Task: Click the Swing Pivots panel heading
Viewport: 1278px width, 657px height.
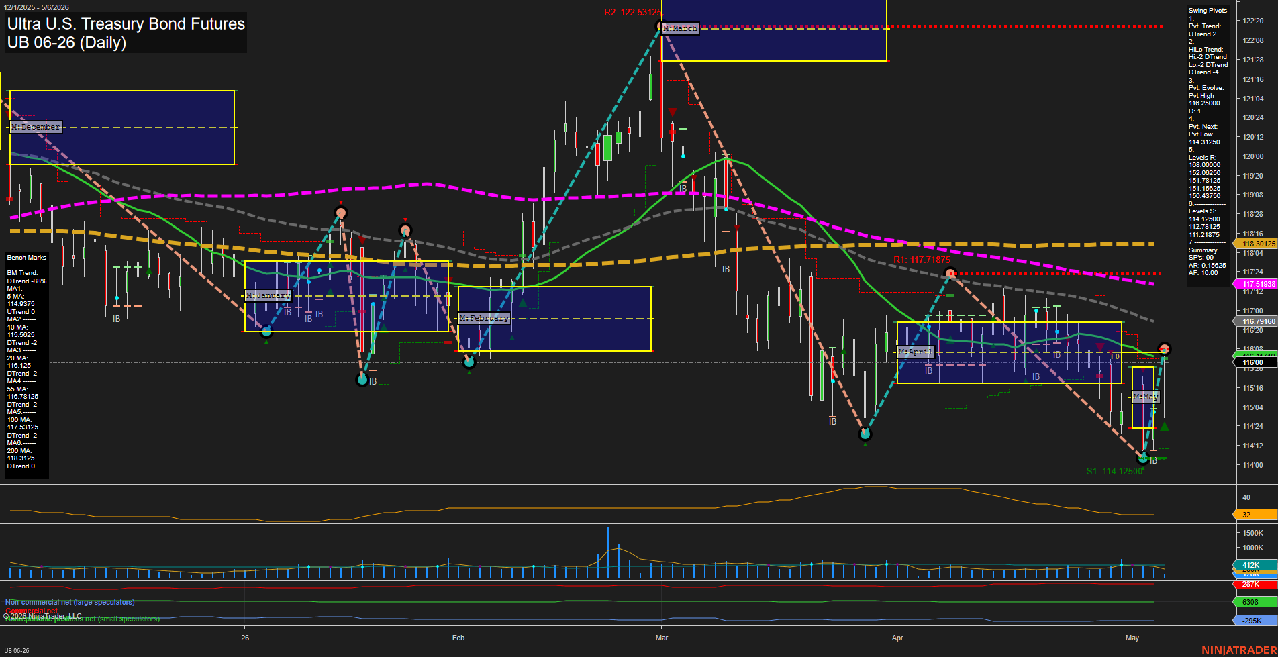Action: coord(1208,11)
